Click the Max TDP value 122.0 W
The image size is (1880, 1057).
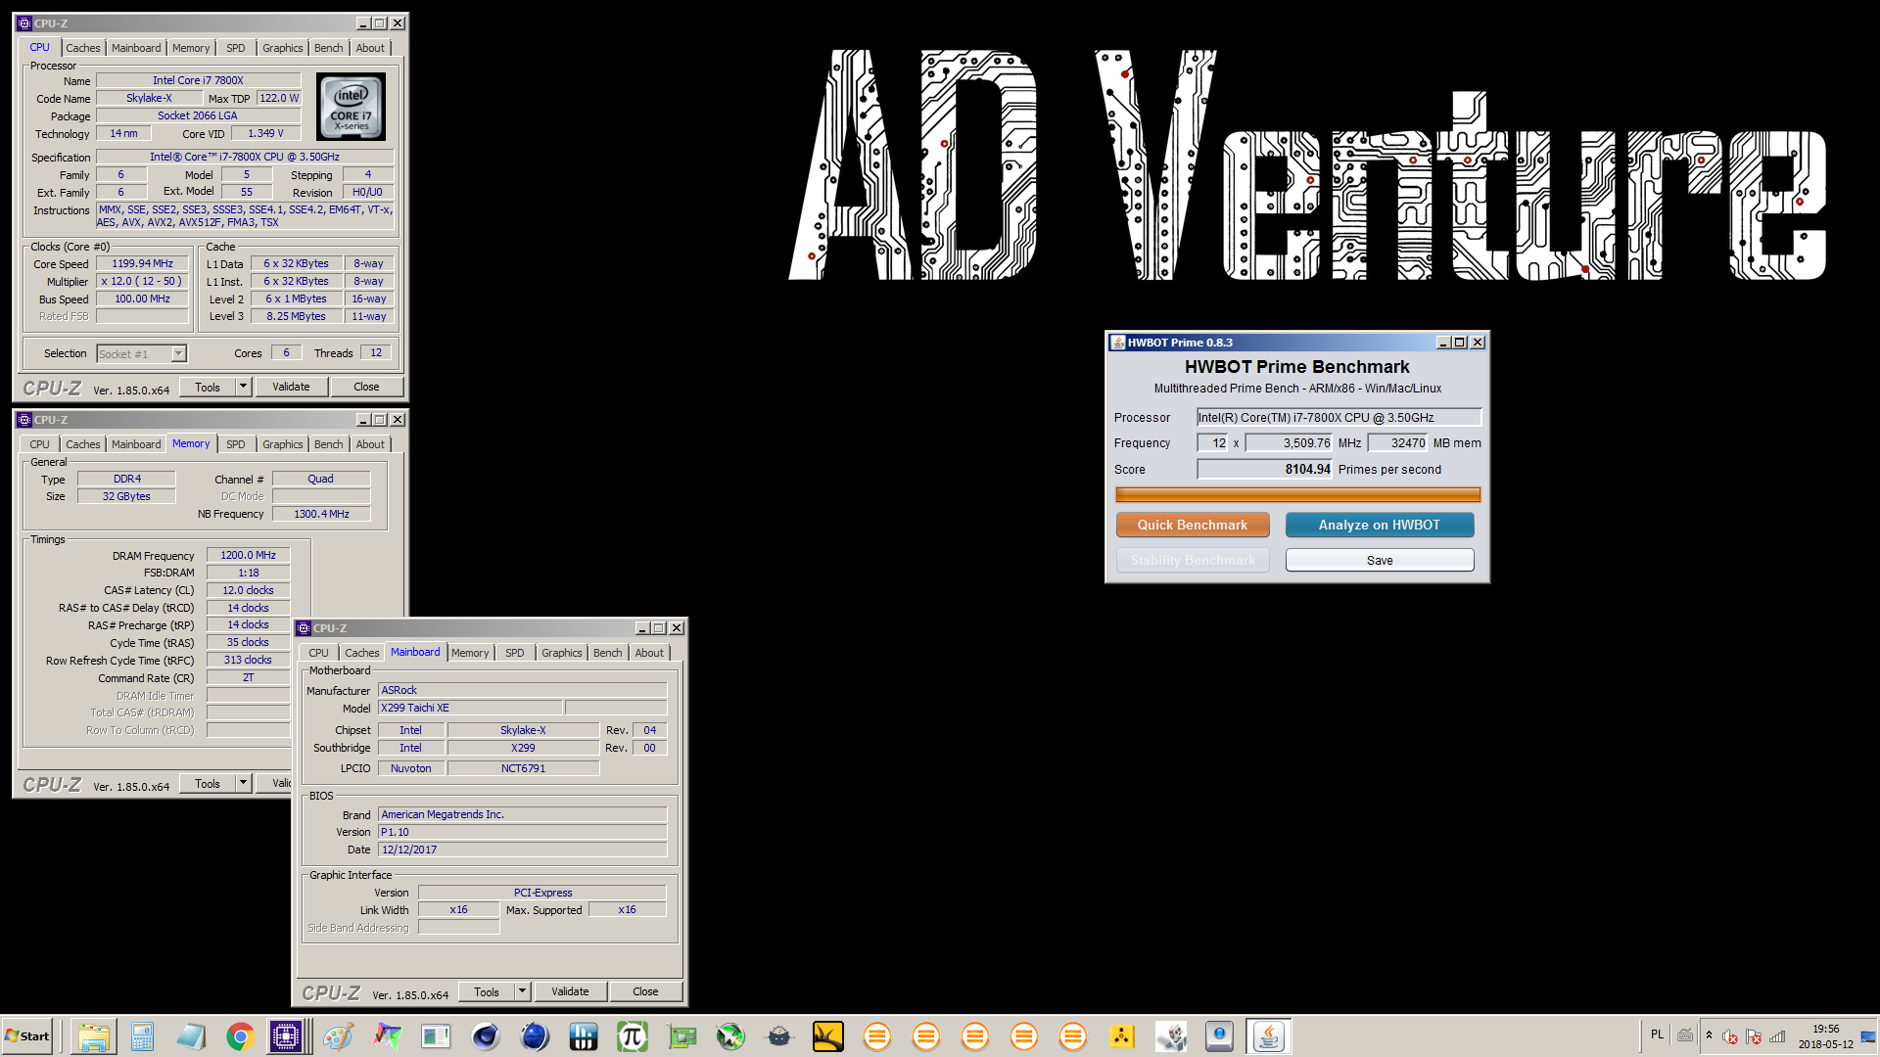pos(279,98)
